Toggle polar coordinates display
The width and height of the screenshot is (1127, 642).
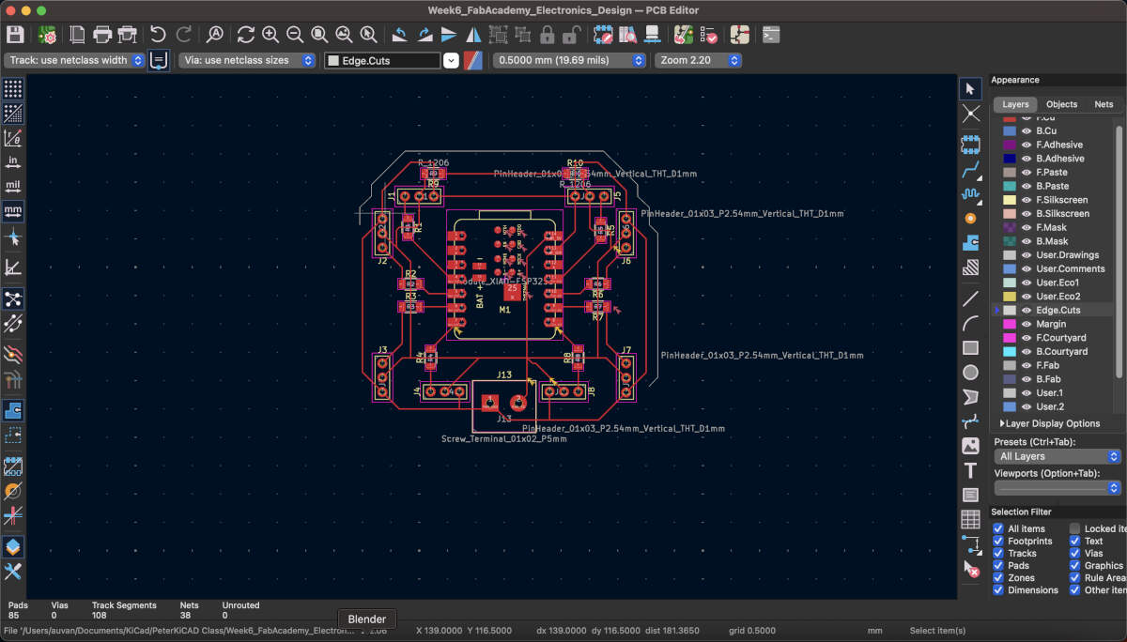[13, 138]
